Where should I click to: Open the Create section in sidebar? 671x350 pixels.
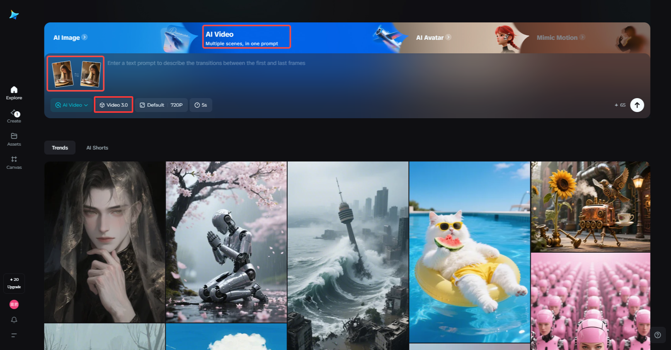[14, 116]
